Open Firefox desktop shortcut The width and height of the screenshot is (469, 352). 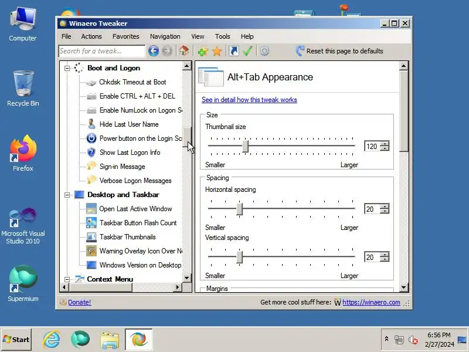[23, 153]
